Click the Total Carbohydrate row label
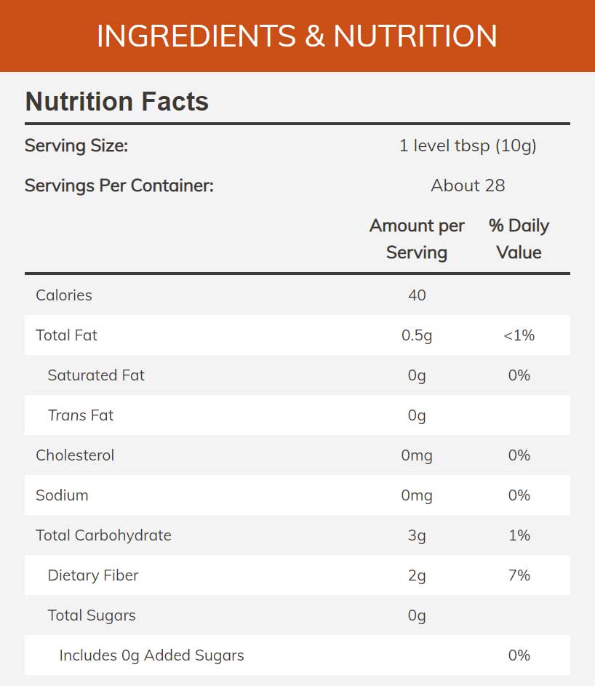This screenshot has height=686, width=595. (x=103, y=535)
